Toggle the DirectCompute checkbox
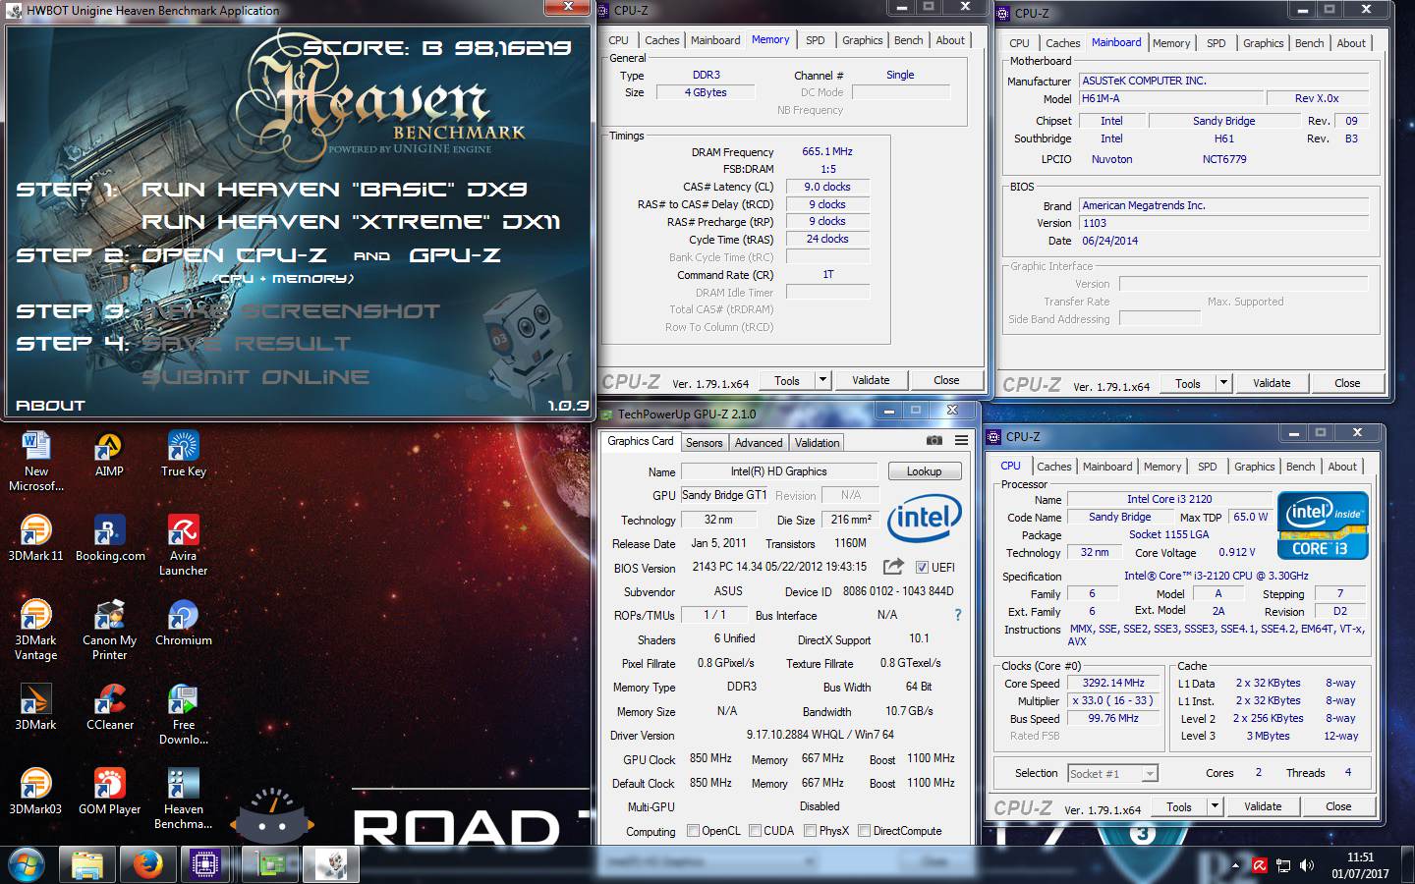Viewport: 1415px width, 884px height. click(x=864, y=831)
